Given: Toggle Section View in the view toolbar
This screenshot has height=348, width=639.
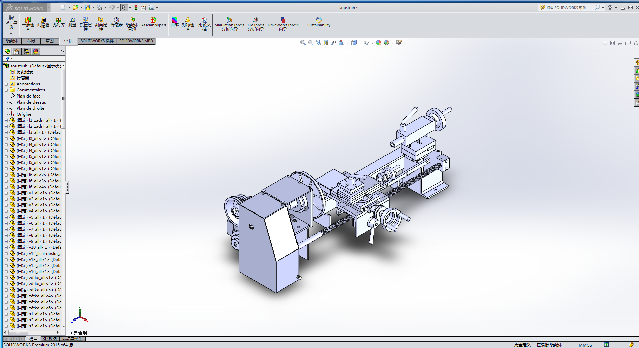Looking at the screenshot, I should (326, 43).
